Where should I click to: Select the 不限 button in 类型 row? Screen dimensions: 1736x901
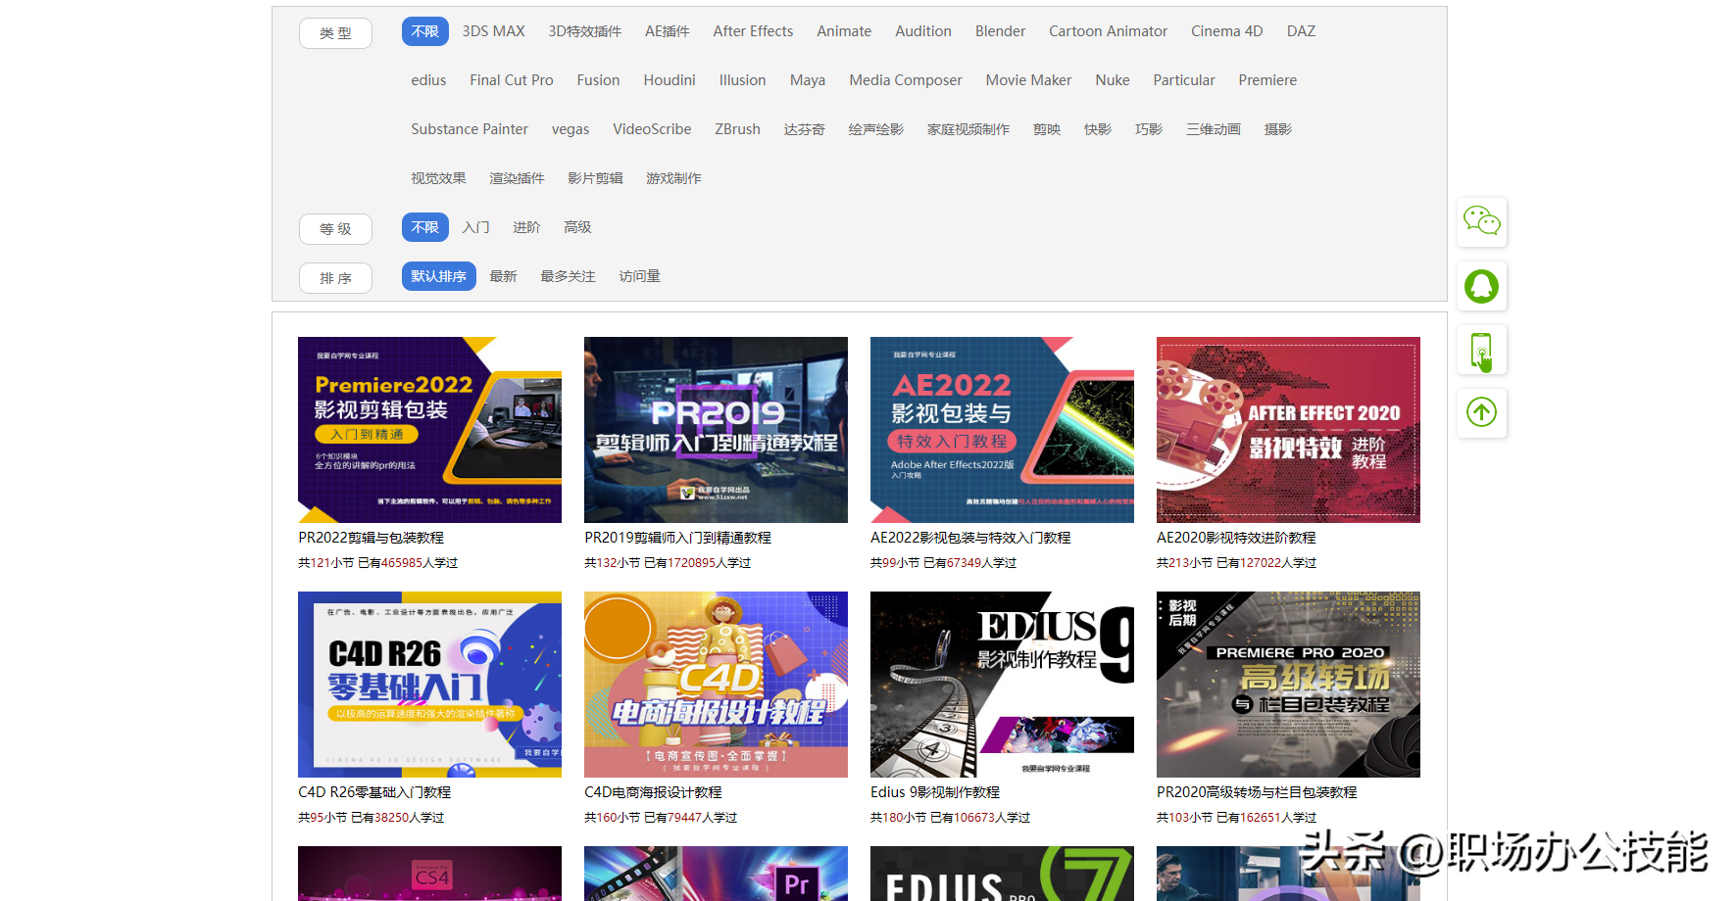pyautogui.click(x=424, y=31)
